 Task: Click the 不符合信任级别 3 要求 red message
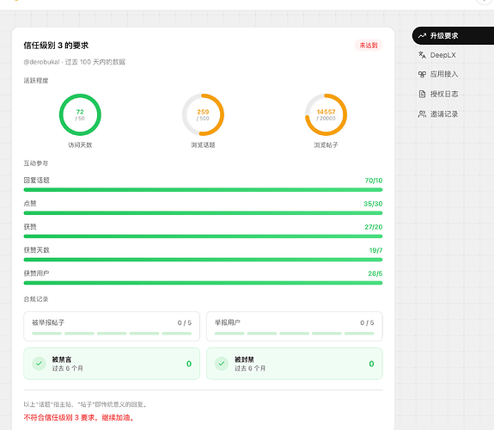(79, 418)
